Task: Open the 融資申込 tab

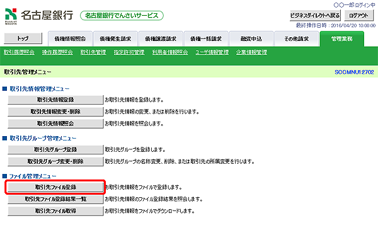Action: (x=251, y=39)
